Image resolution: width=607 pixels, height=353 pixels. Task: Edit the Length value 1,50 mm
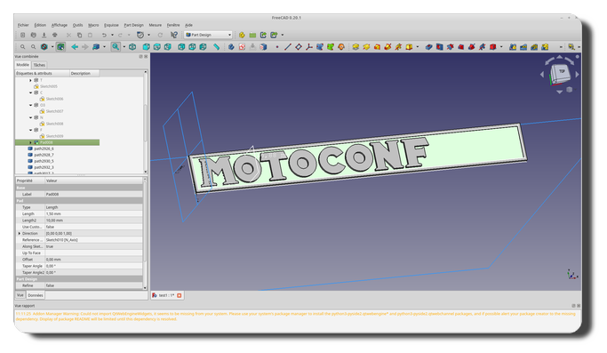point(93,214)
